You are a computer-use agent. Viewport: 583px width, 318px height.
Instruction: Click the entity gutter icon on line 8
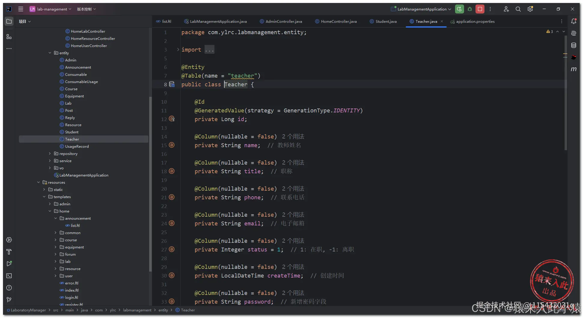point(172,85)
